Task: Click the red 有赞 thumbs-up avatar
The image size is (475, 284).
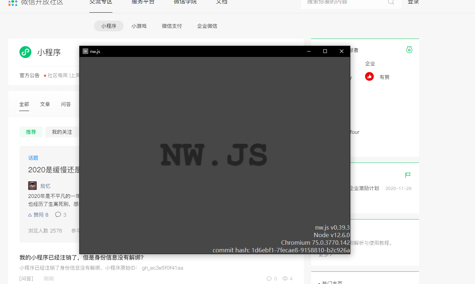Action: tap(369, 76)
